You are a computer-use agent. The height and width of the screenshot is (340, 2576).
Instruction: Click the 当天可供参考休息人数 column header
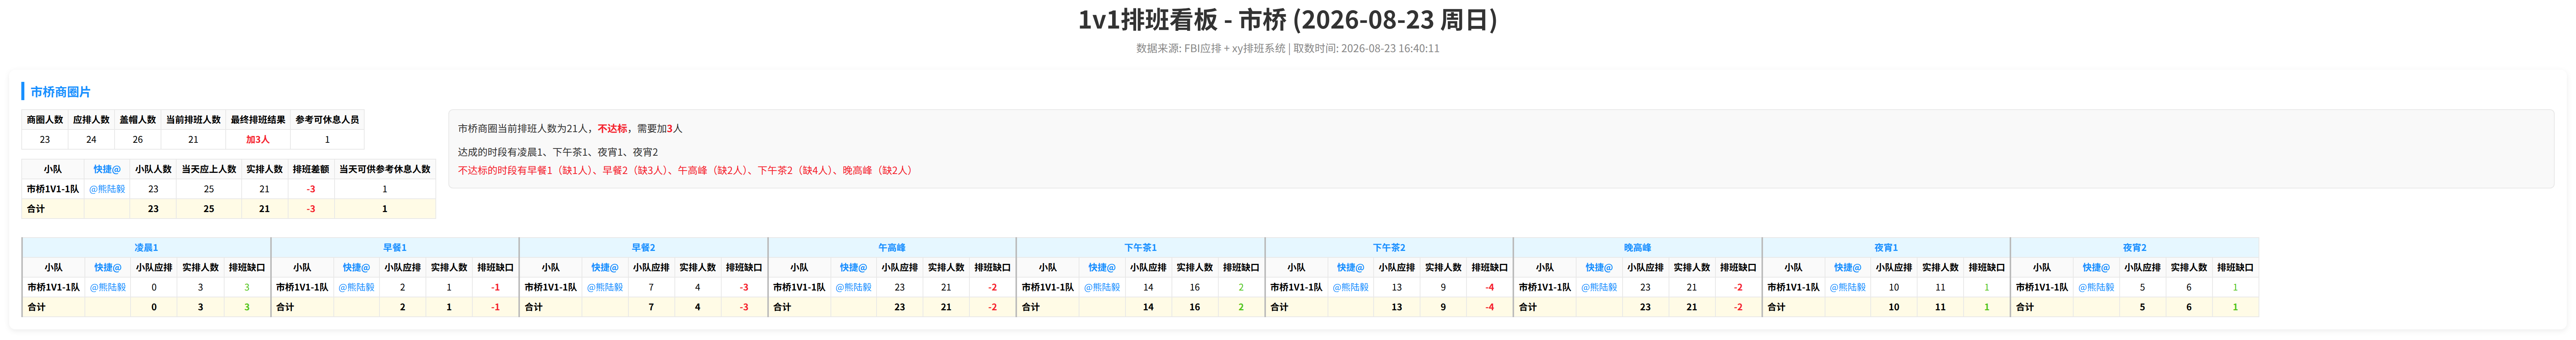click(x=385, y=170)
